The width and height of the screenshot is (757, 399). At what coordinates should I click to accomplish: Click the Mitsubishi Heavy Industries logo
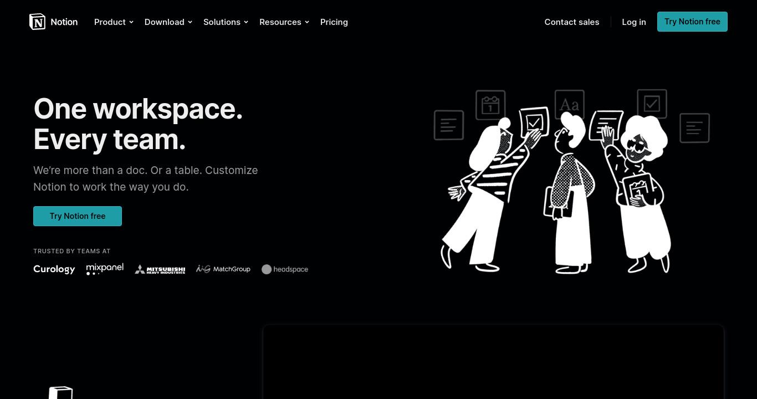(160, 269)
